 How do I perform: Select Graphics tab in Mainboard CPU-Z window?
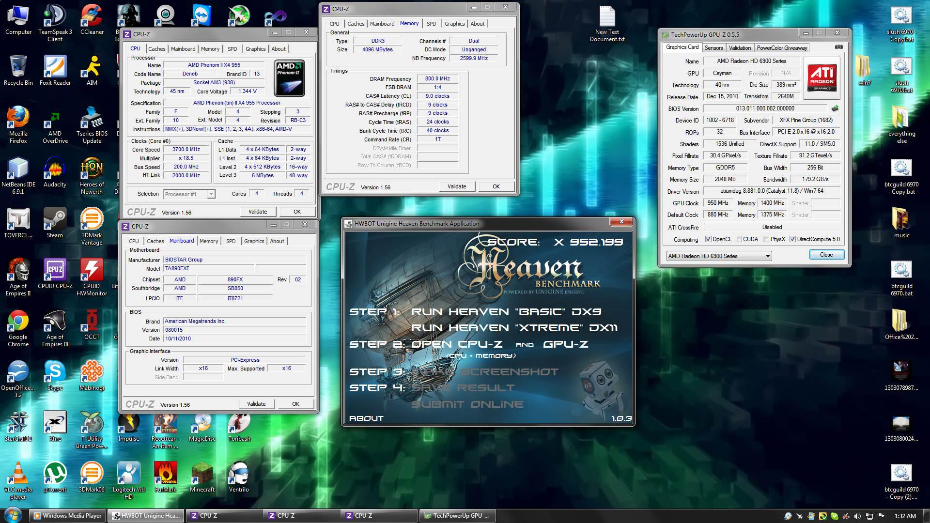point(254,241)
